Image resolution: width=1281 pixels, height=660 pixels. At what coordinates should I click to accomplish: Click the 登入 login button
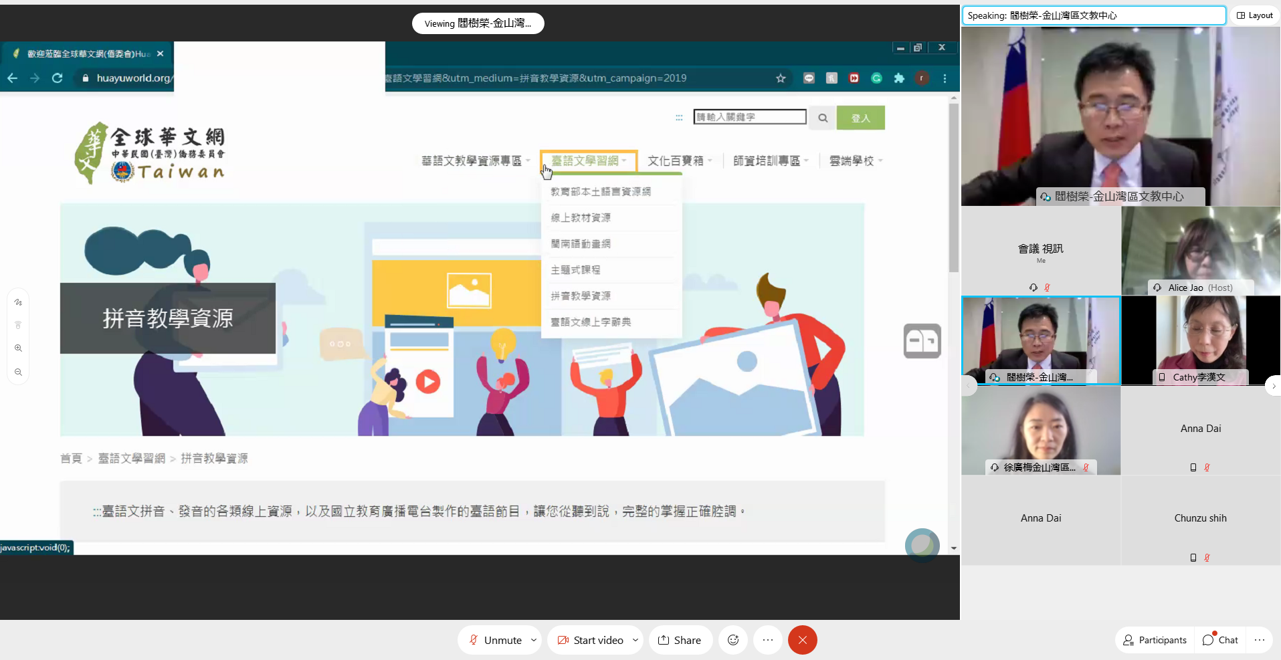click(860, 117)
